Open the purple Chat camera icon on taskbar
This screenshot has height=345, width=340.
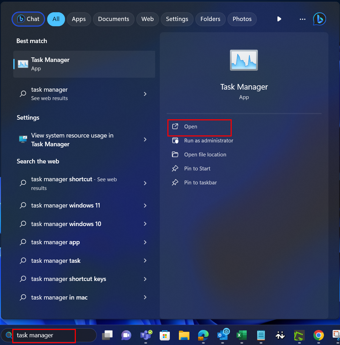(x=126, y=335)
